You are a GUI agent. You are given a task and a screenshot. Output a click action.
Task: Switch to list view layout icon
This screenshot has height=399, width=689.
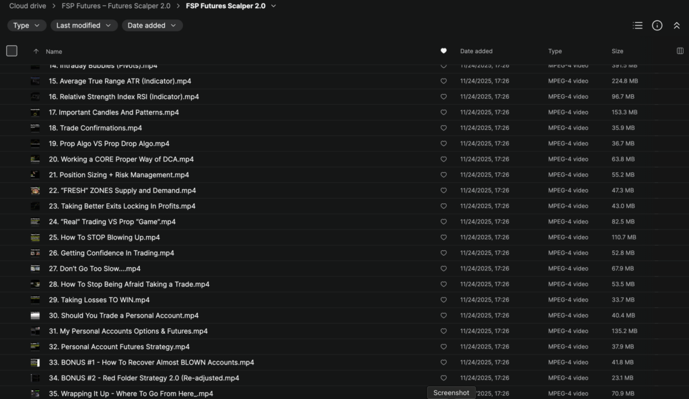637,26
